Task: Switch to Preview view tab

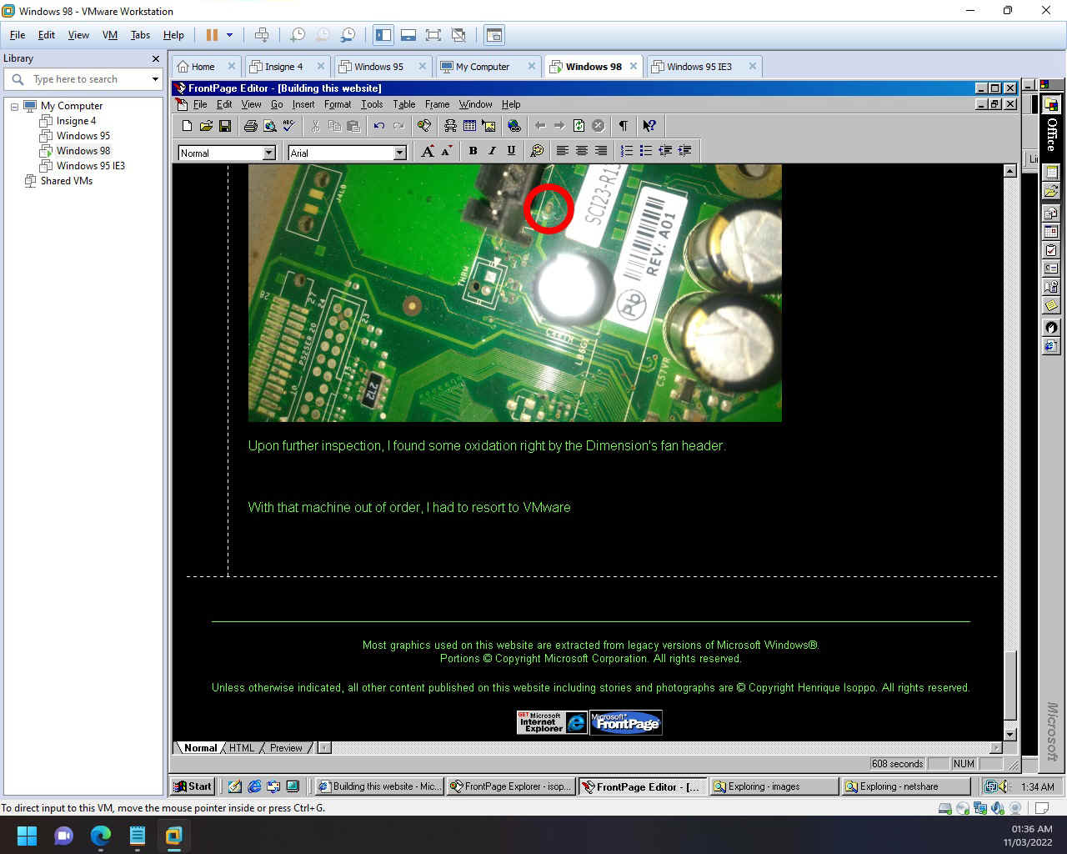Action: pyautogui.click(x=286, y=748)
